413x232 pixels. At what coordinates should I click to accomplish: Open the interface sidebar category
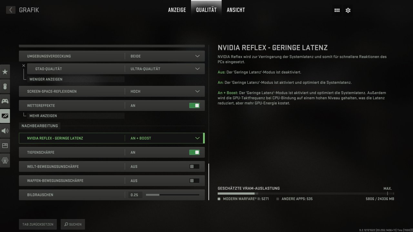5,146
